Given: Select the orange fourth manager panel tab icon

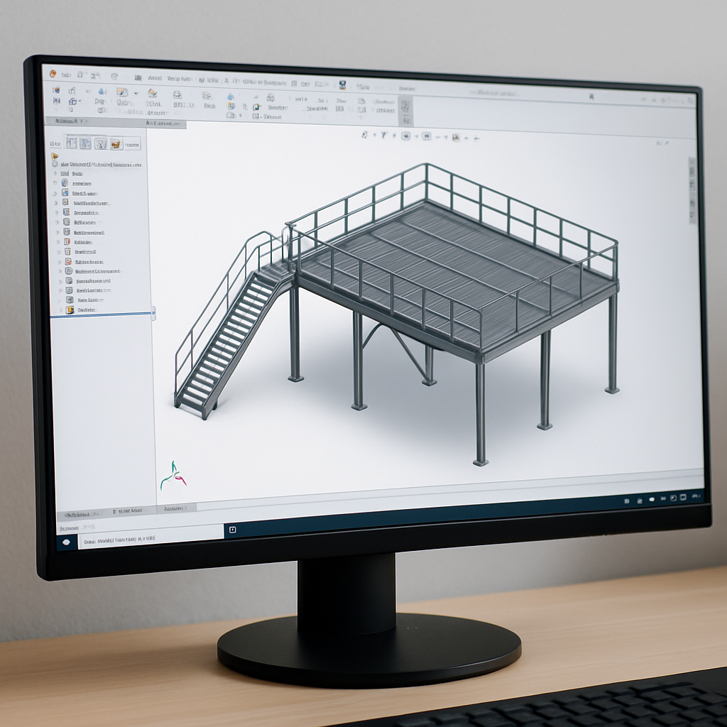Looking at the screenshot, I should [116, 143].
